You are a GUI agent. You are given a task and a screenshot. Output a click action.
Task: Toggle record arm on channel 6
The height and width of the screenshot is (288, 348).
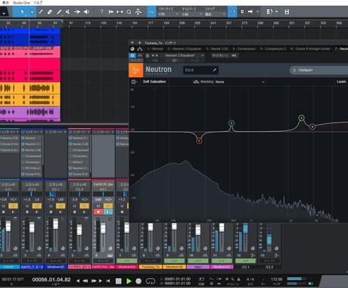98,212
